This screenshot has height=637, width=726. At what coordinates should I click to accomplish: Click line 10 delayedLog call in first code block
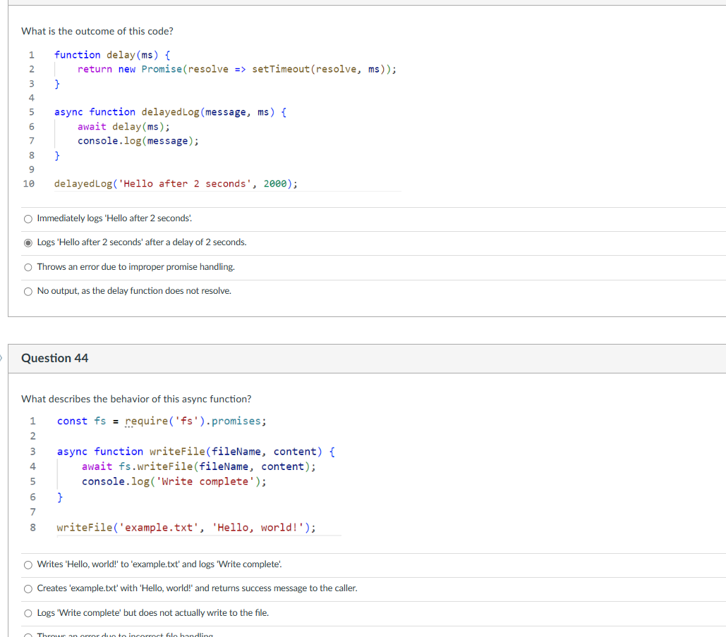tap(176, 183)
